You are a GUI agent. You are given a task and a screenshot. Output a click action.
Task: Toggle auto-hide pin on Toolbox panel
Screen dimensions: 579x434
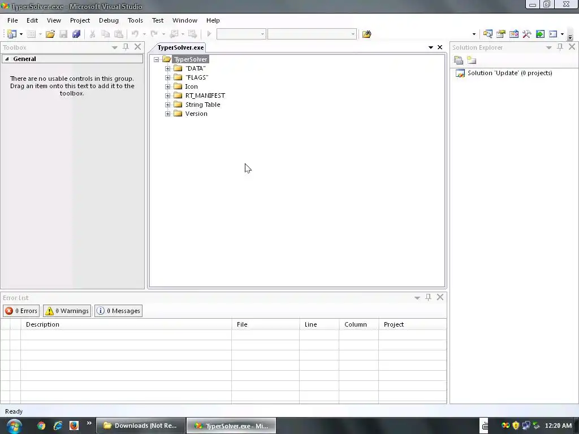point(126,47)
